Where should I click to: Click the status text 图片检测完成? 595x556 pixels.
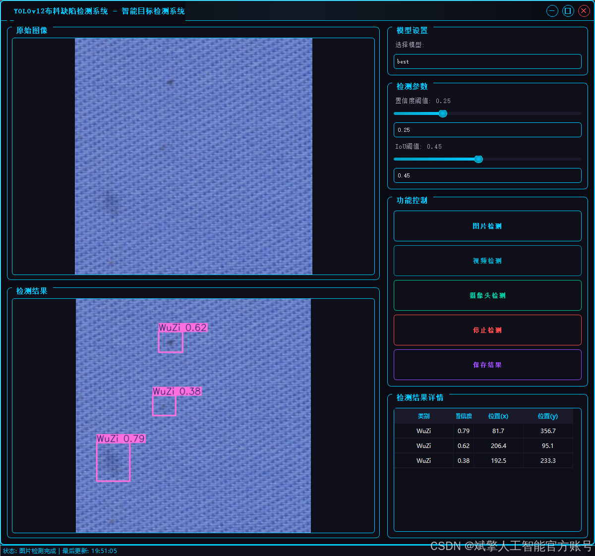click(x=38, y=551)
